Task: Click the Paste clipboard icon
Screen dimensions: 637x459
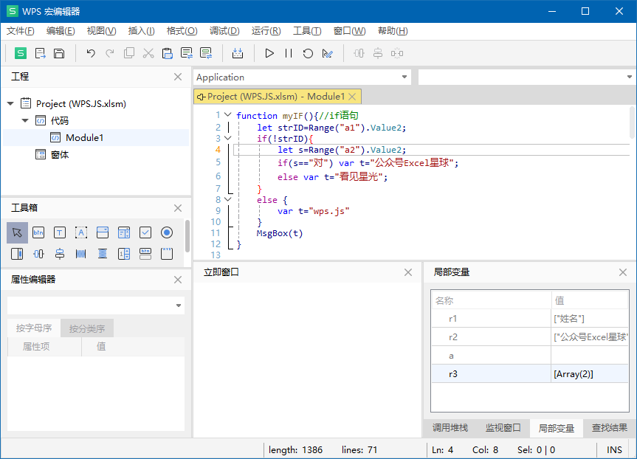Action: tap(168, 53)
